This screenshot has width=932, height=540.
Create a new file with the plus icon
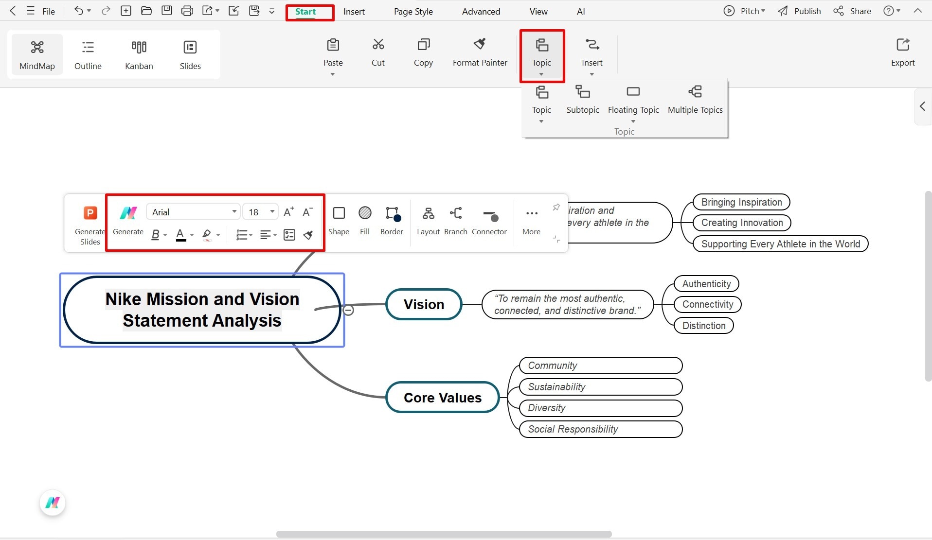126,11
